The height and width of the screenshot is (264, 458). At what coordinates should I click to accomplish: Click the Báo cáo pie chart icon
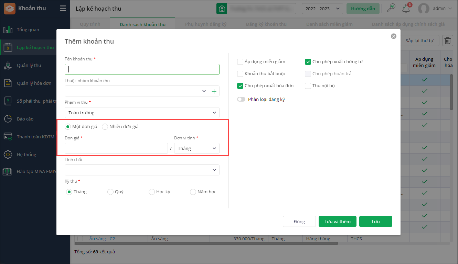8,119
